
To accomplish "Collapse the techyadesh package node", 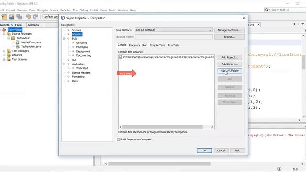I will 9,38.
